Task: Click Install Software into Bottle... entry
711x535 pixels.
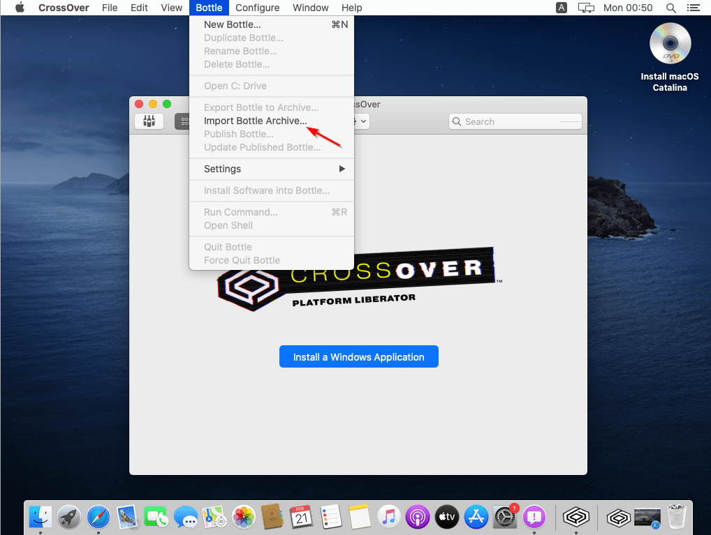Action: (x=272, y=190)
